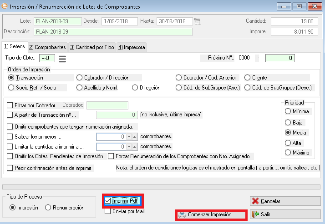This screenshot has height=224, width=325.
Task: Select the Renumeración process type
Action: 48,208
